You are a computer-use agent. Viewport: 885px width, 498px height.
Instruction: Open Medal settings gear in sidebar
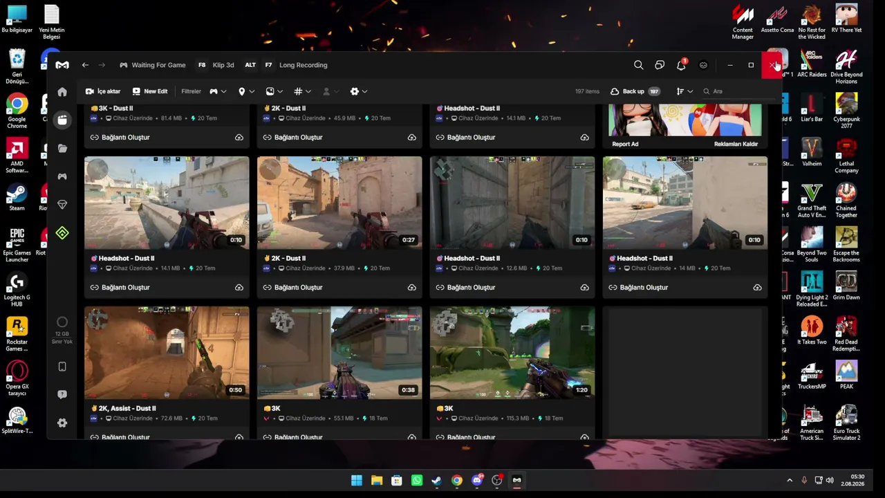(x=62, y=423)
